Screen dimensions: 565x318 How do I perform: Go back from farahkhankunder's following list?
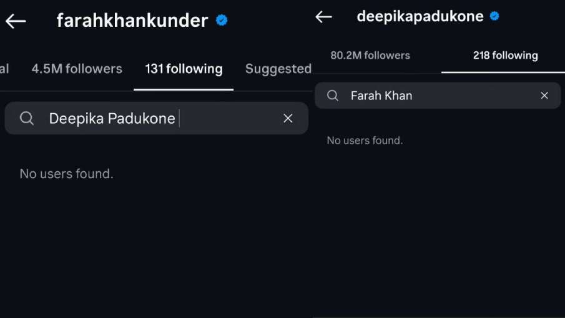click(16, 21)
